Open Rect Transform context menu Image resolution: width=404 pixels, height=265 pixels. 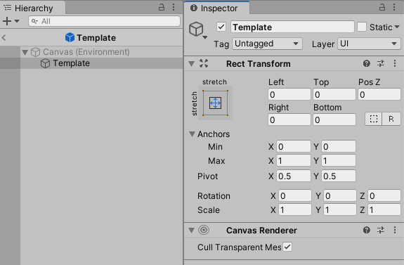tap(395, 63)
